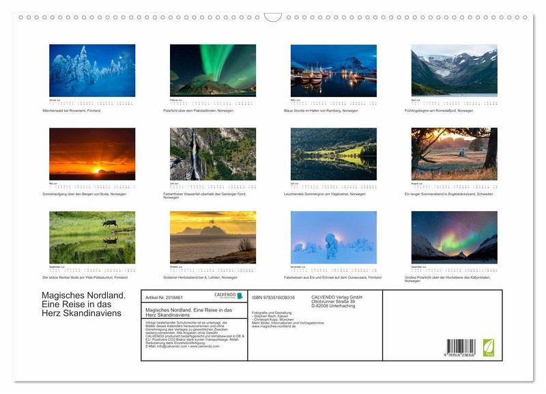Click the Magisches Nordland title heading
546x394 pixels.
pos(83,304)
